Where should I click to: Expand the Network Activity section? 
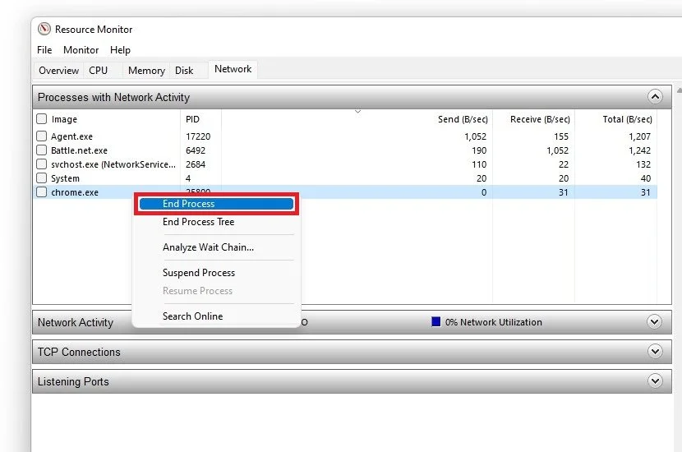click(655, 322)
